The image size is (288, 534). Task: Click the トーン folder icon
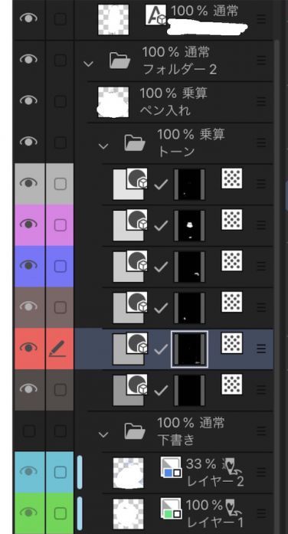click(x=135, y=143)
